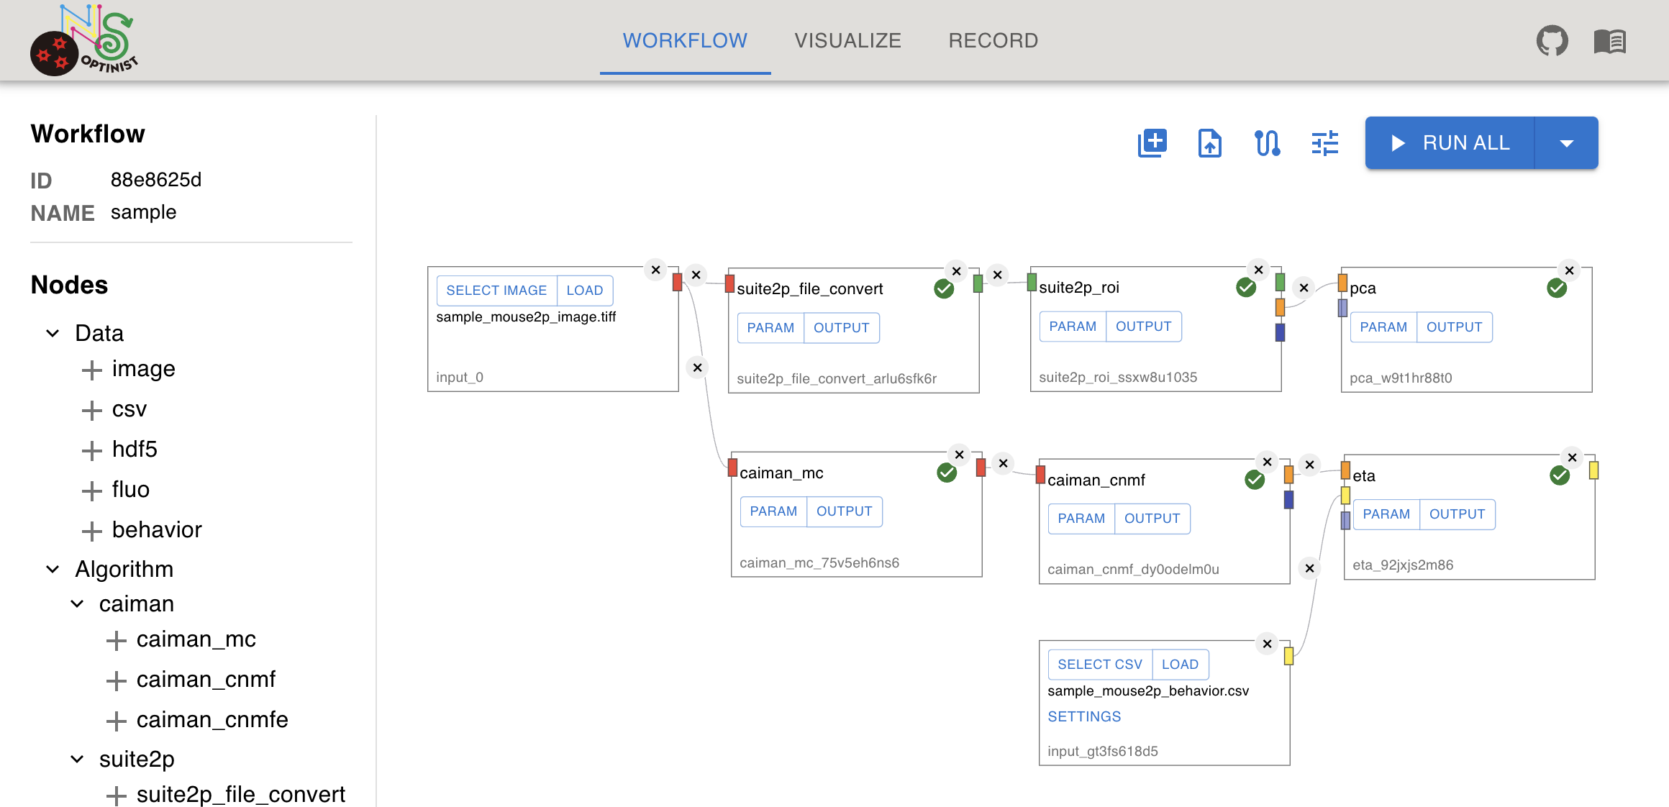Click LOAD button on image input node
The width and height of the screenshot is (1669, 807).
point(584,290)
